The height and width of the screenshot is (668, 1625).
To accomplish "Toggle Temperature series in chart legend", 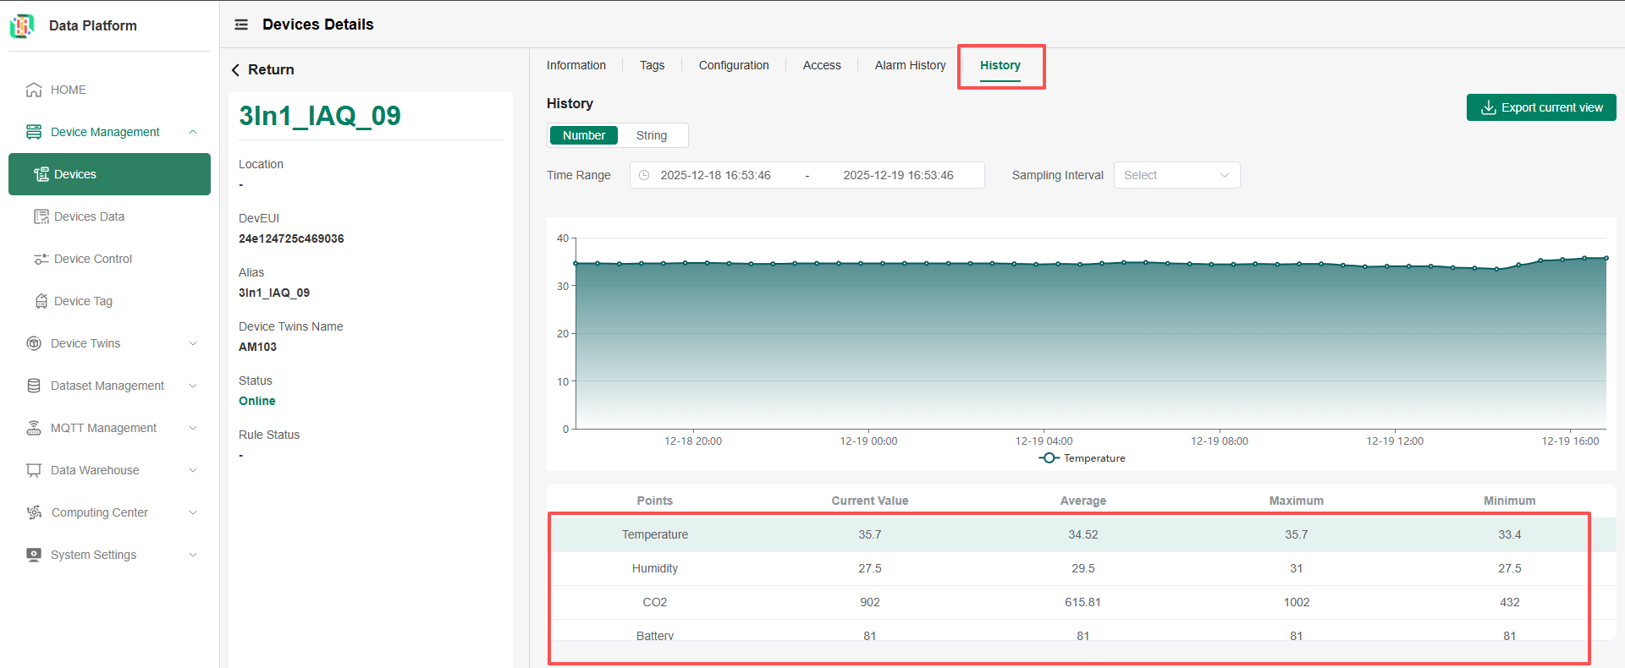I will pyautogui.click(x=1082, y=458).
